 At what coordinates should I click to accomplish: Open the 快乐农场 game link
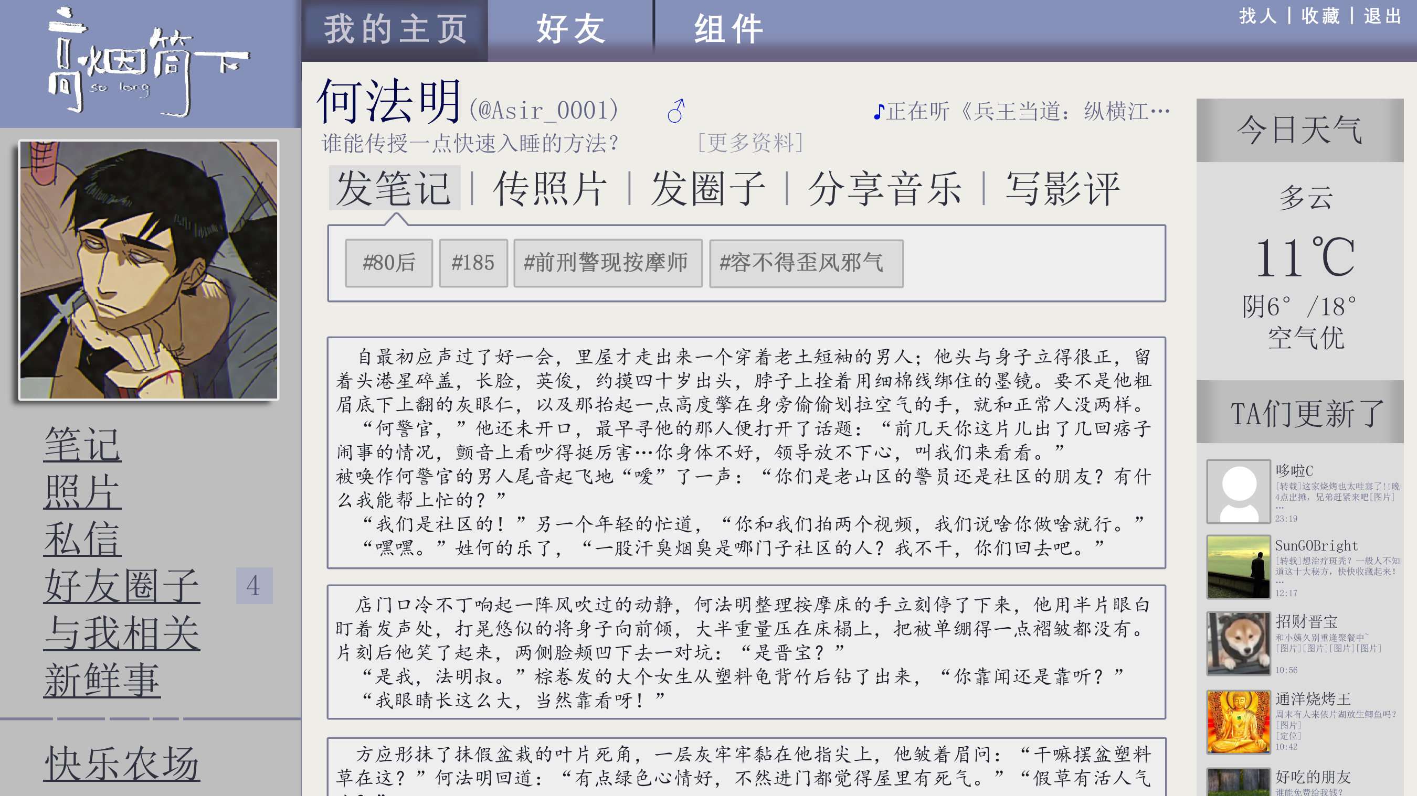point(122,763)
